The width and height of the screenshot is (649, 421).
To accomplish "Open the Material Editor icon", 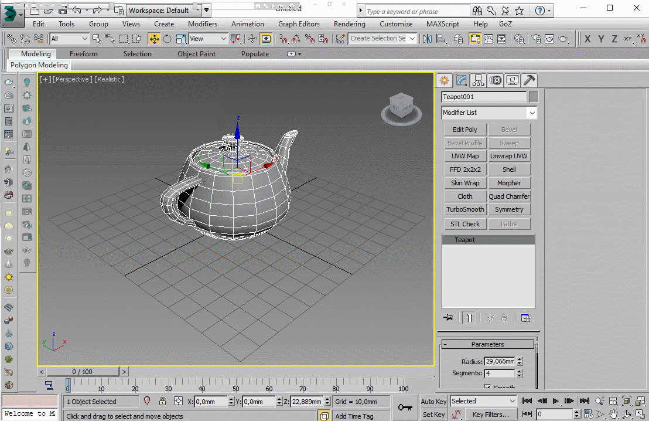I will coord(518,39).
